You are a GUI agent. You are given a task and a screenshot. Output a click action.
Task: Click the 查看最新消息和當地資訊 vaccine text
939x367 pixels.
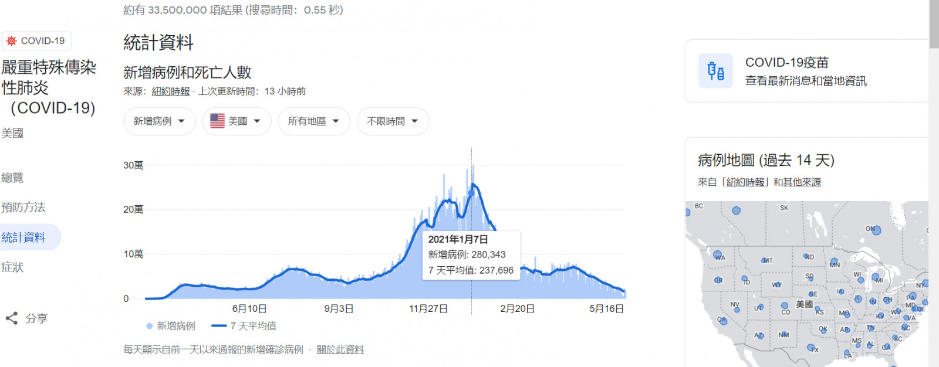[806, 81]
